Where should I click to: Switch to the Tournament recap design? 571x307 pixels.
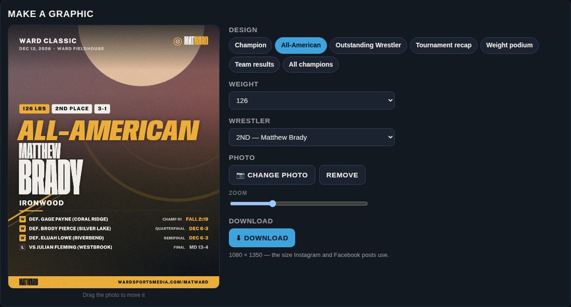pos(443,45)
